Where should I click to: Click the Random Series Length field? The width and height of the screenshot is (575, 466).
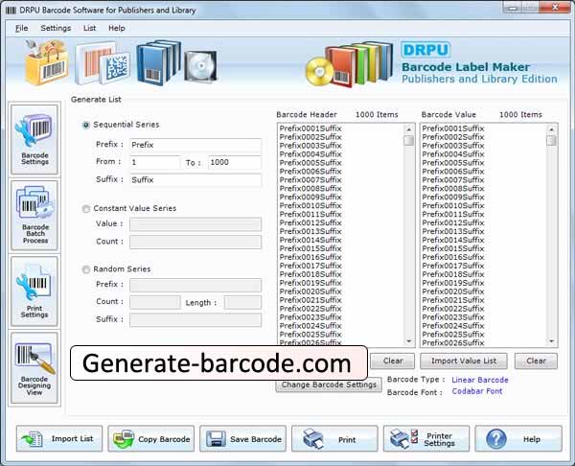pyautogui.click(x=242, y=302)
